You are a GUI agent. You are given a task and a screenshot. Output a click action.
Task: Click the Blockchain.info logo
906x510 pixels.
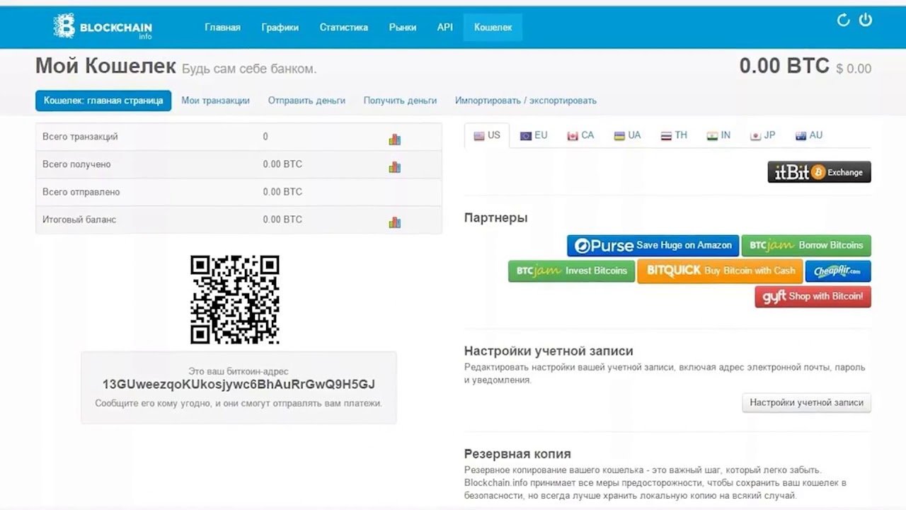[x=103, y=27]
